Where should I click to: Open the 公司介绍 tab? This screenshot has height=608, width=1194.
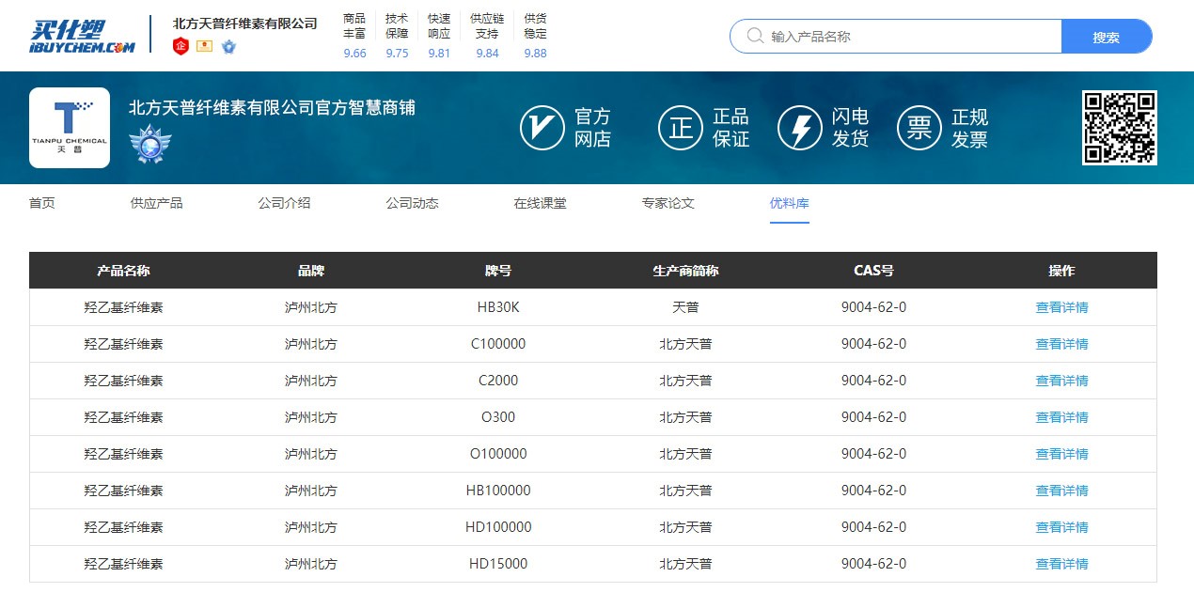pos(285,203)
